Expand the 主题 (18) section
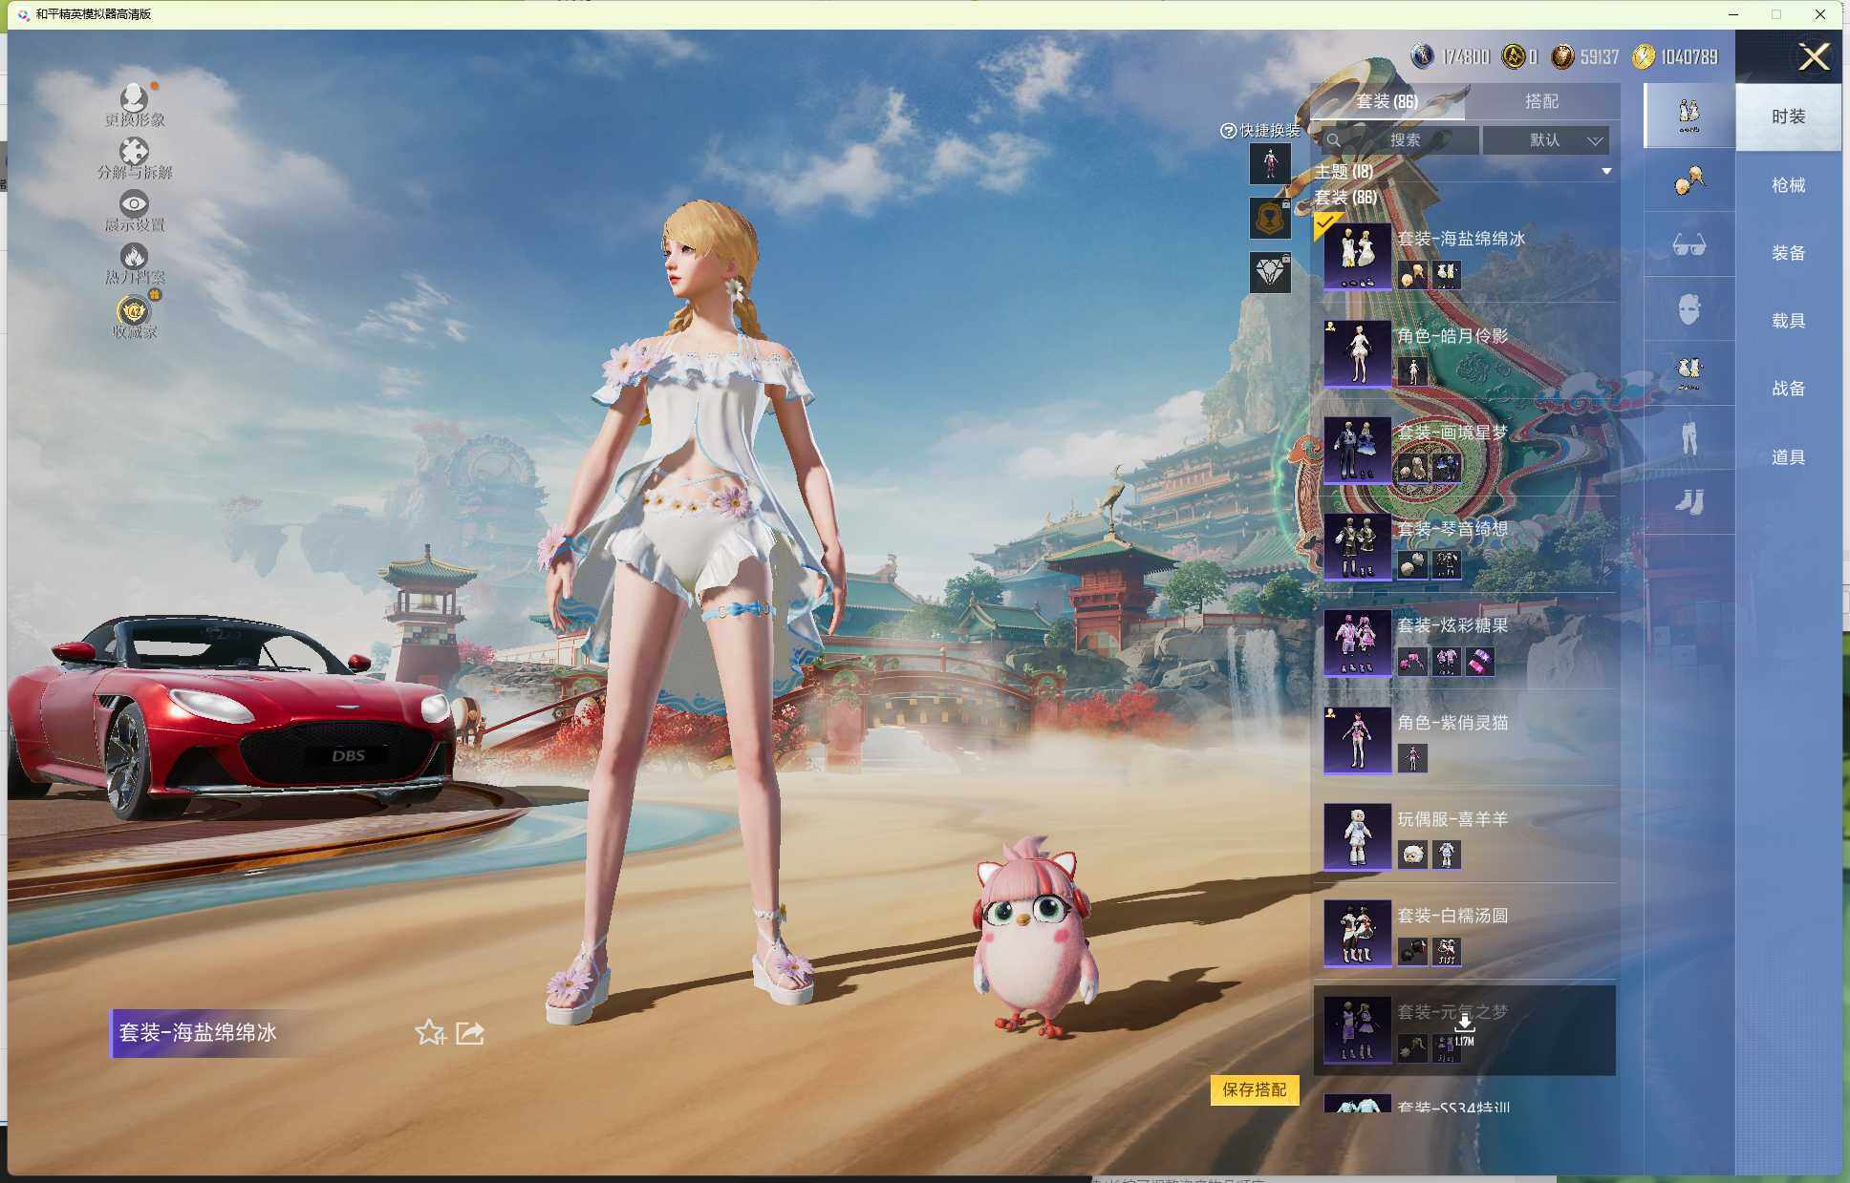 click(x=1605, y=172)
